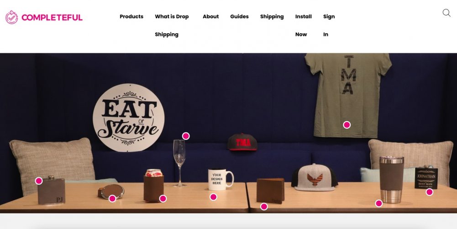
Task: Select the pink hotspot below the white mug
Action: [213, 197]
